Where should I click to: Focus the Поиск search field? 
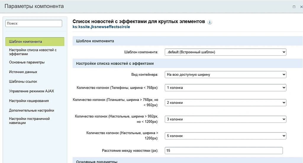[x=34, y=23]
